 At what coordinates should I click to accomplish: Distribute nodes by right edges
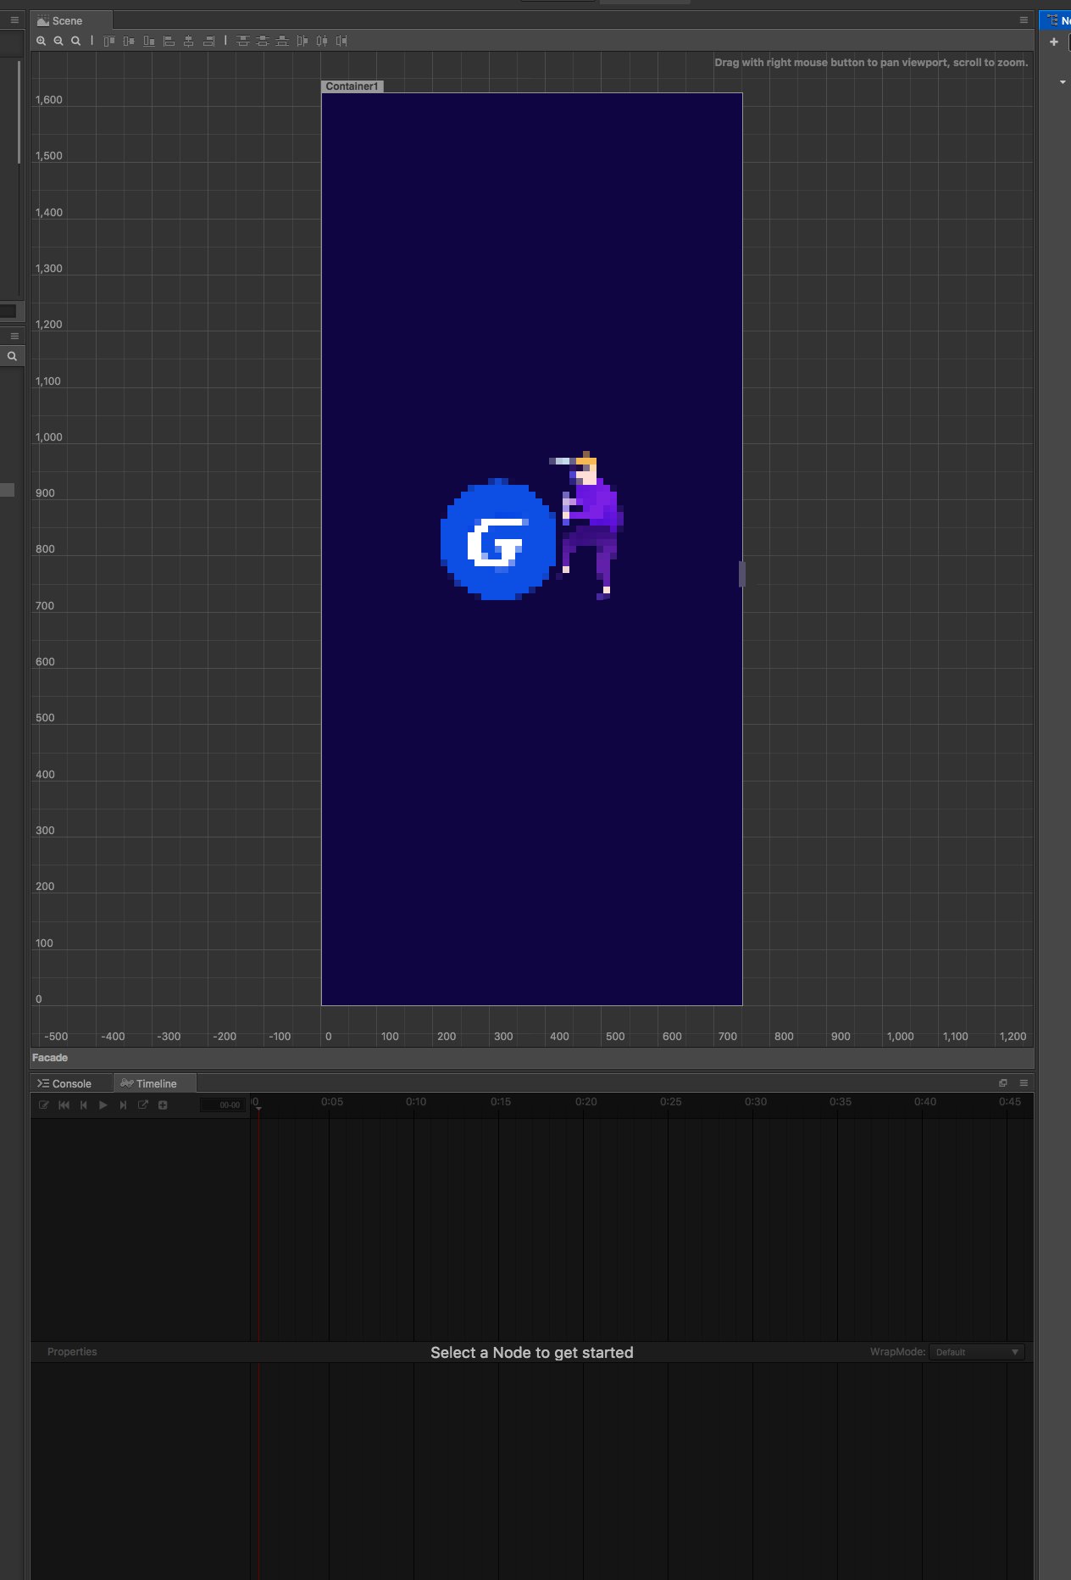point(341,41)
